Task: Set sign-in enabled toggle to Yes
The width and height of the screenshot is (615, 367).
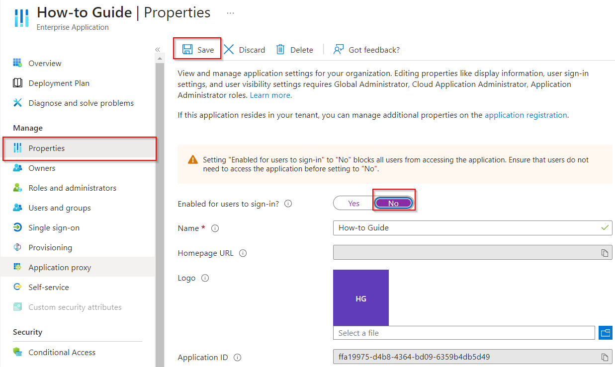Action: tap(353, 203)
